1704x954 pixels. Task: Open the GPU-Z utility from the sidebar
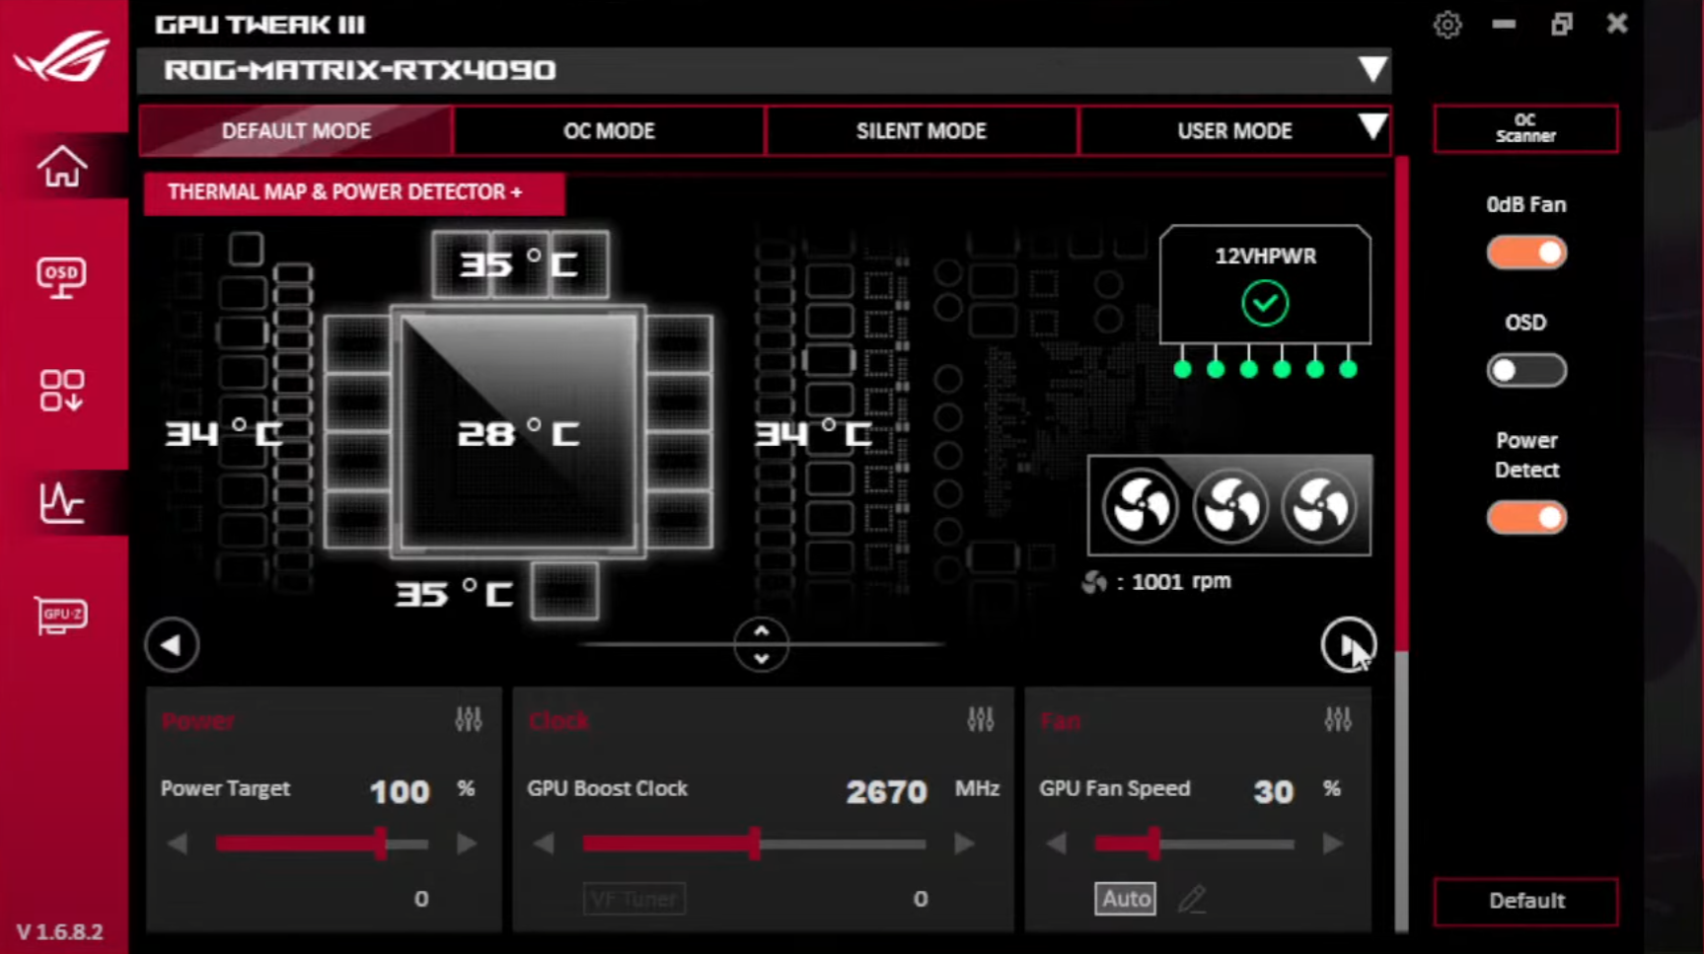point(61,615)
